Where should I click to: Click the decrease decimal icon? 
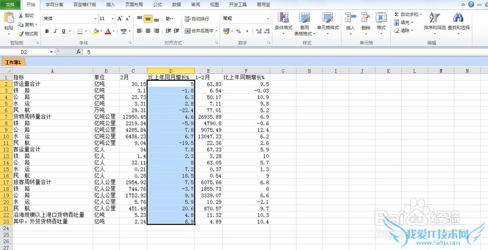point(267,31)
